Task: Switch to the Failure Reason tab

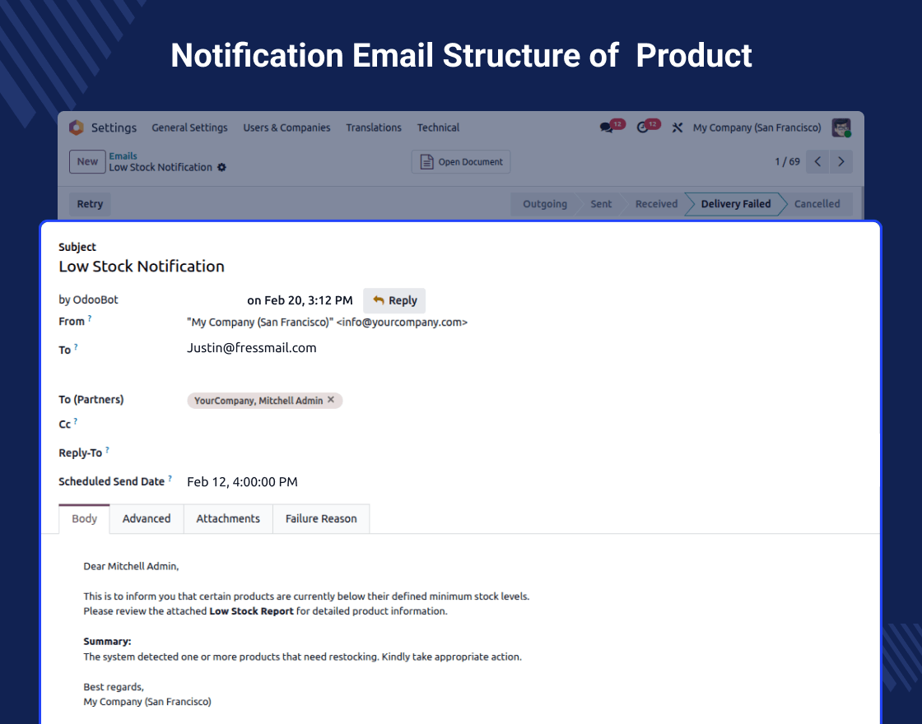Action: pos(321,518)
